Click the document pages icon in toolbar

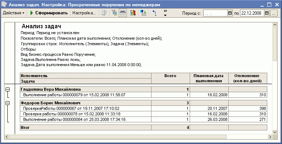[104, 13]
